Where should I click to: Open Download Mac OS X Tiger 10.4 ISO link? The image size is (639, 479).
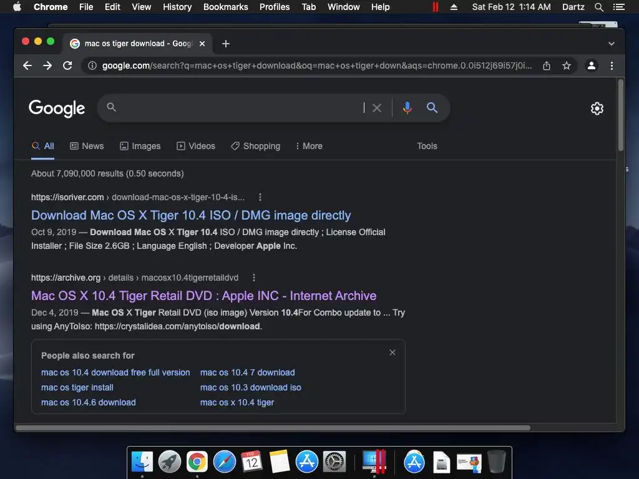(191, 215)
